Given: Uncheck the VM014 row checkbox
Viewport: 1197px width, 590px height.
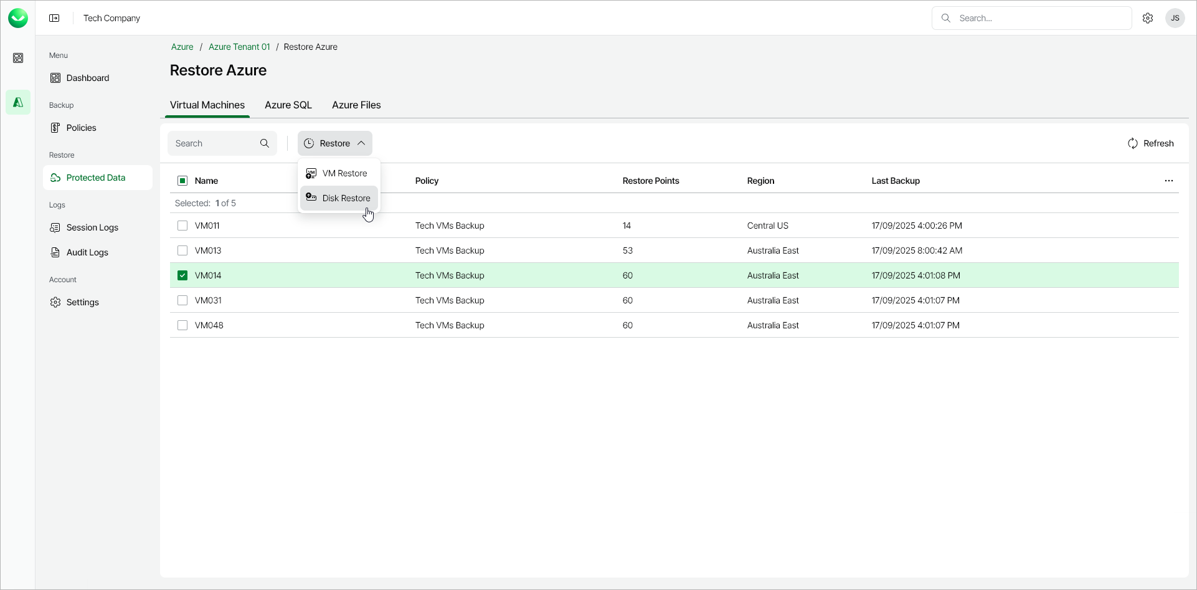Looking at the screenshot, I should [182, 275].
